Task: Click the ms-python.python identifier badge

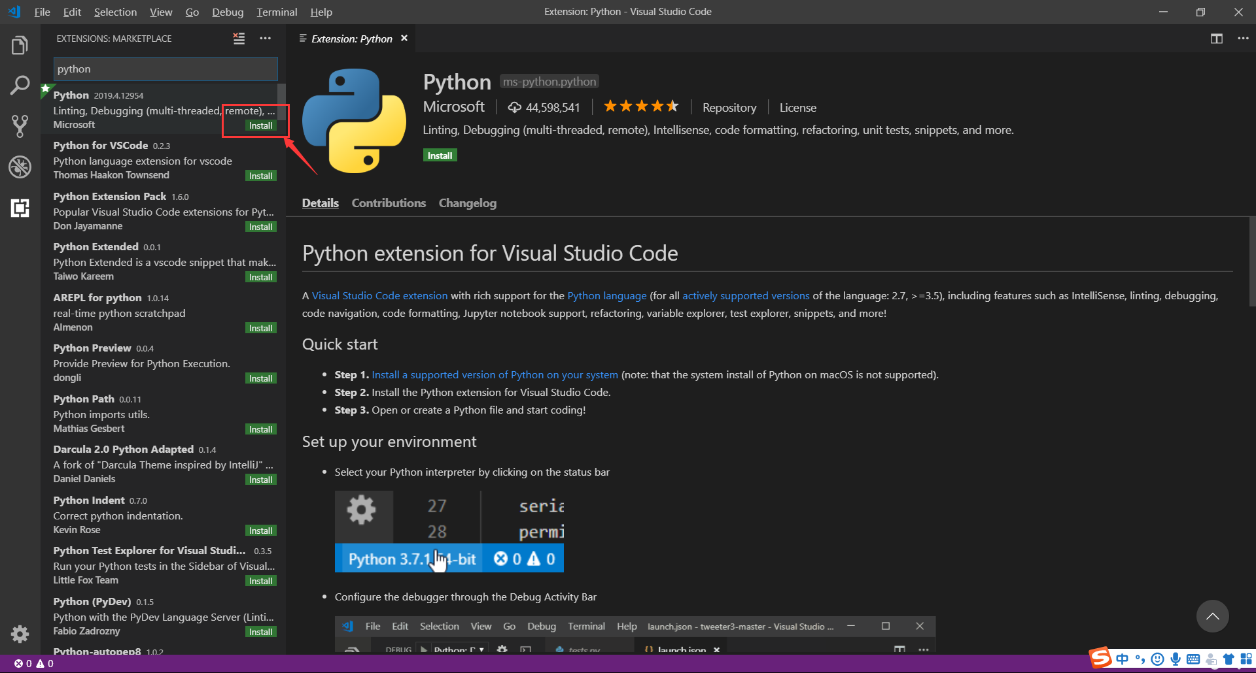Action: click(549, 82)
